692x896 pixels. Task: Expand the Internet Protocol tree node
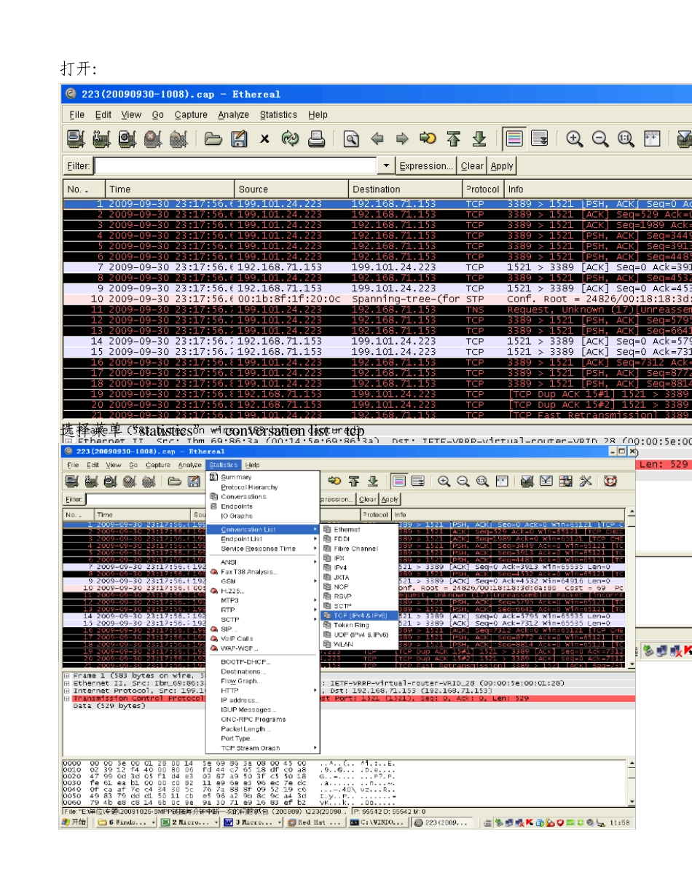click(67, 690)
